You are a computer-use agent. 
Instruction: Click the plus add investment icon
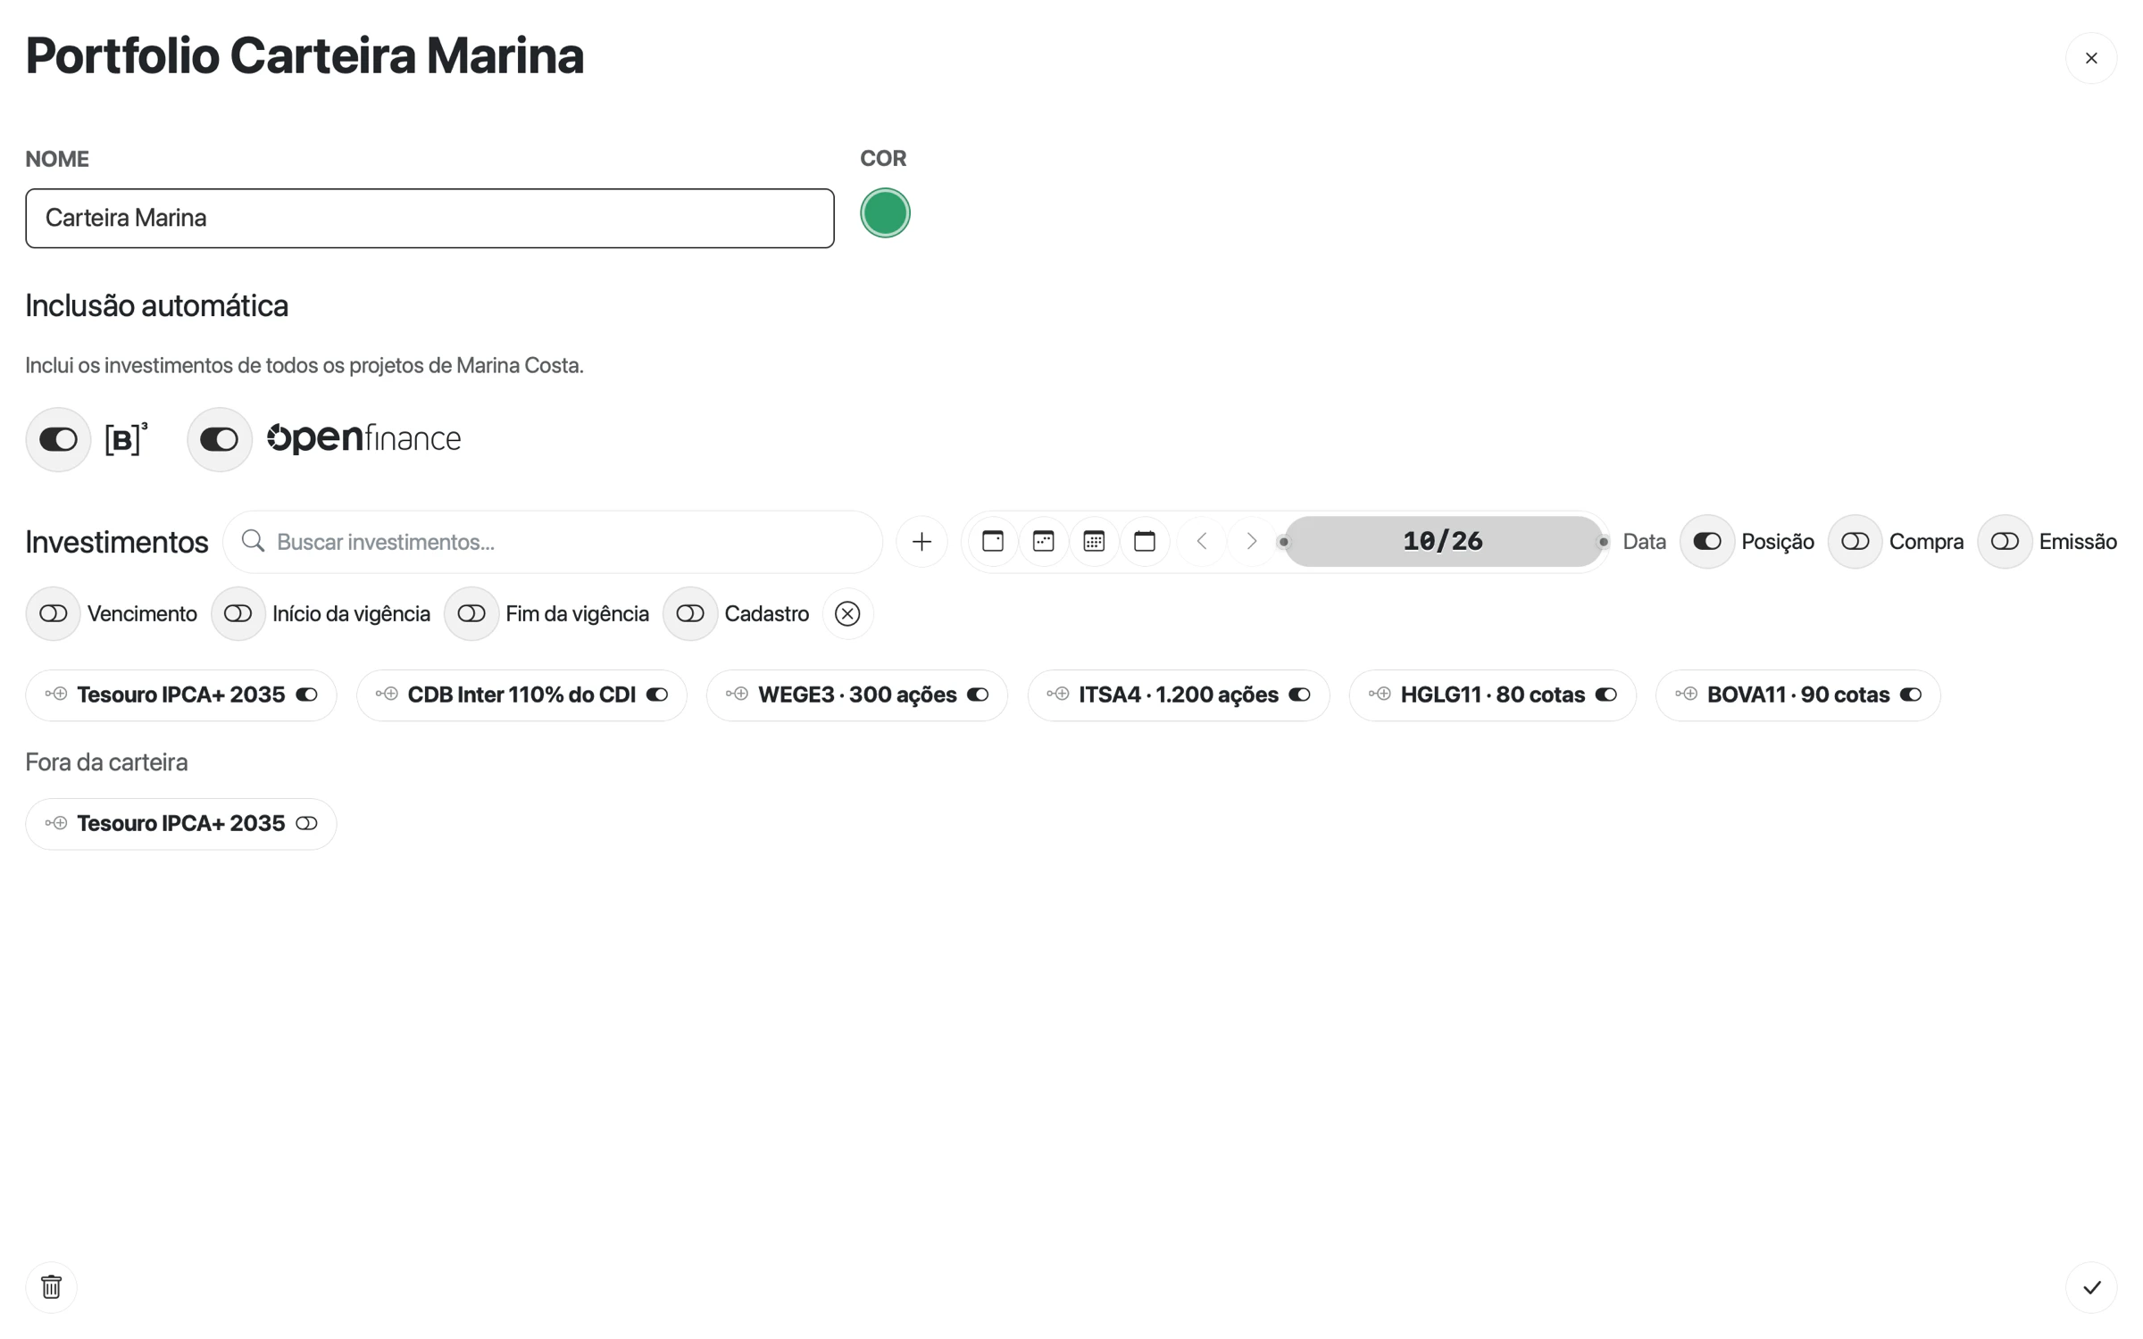(921, 541)
